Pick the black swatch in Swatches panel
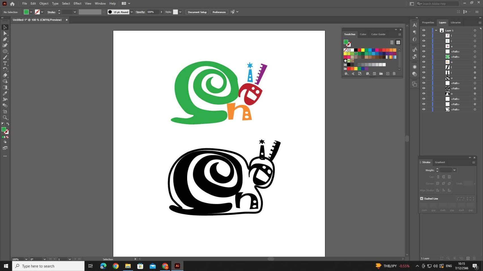 pyautogui.click(x=356, y=50)
